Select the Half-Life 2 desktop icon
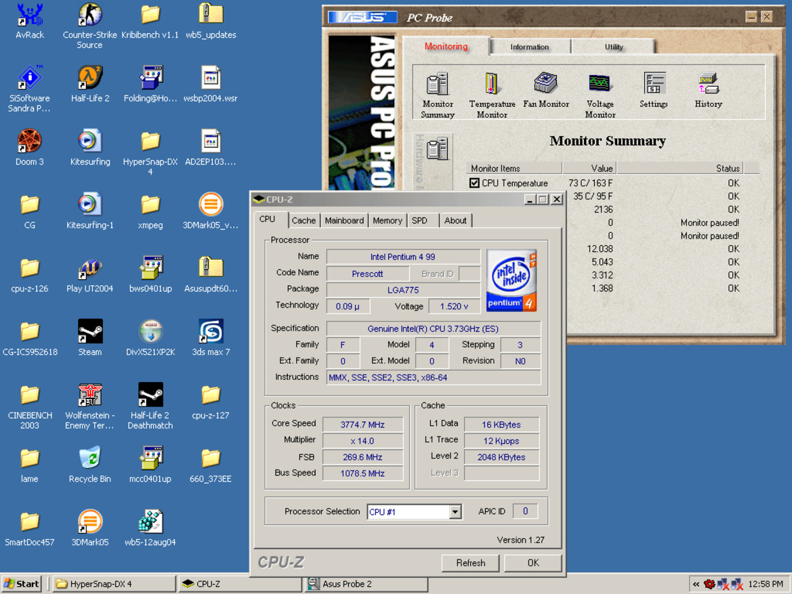The image size is (792, 594). [90, 84]
